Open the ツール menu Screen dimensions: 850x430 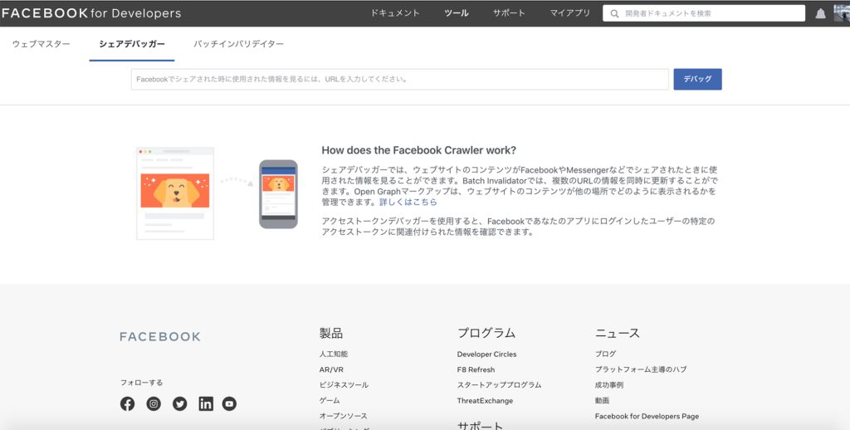(457, 13)
